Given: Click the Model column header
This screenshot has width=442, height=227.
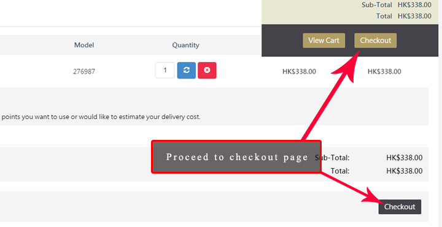Looking at the screenshot, I should click(x=84, y=45).
